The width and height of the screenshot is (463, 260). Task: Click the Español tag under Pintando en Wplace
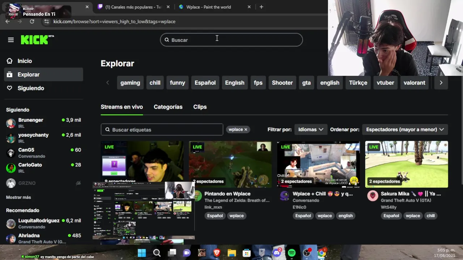pyautogui.click(x=215, y=216)
